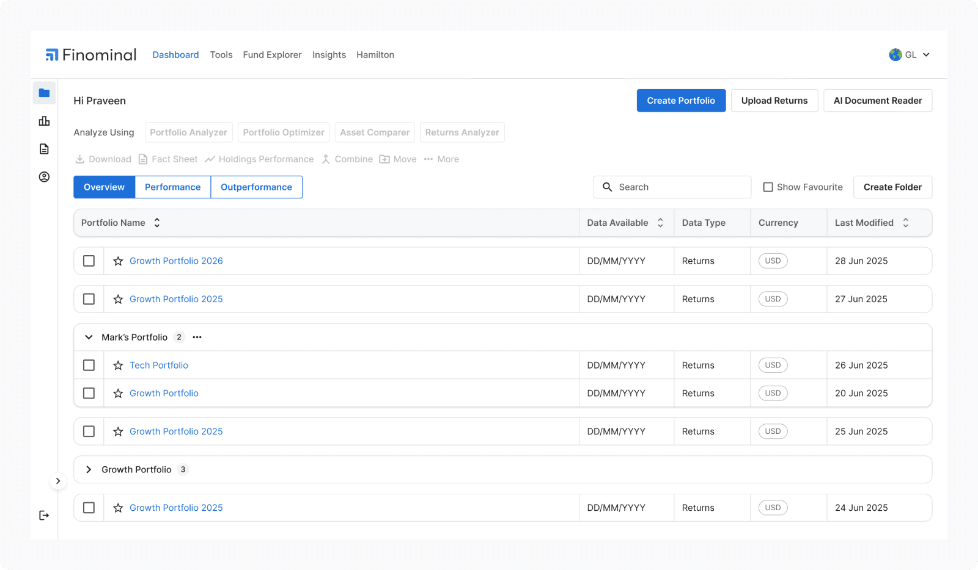The width and height of the screenshot is (978, 570).
Task: Open the More actions menu
Action: coord(441,159)
